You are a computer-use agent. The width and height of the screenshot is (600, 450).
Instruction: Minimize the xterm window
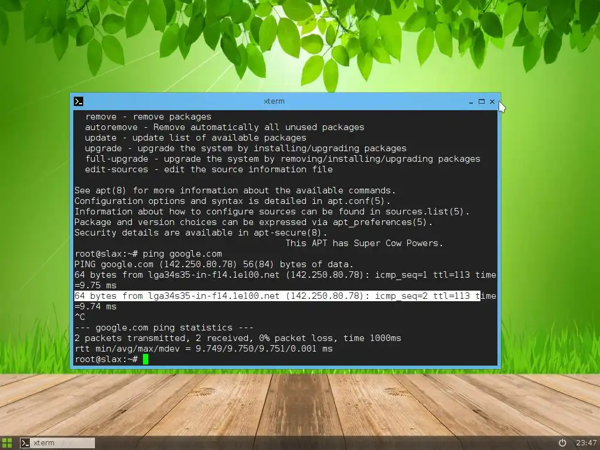click(x=471, y=102)
